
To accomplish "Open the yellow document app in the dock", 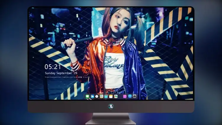I will (102, 96).
